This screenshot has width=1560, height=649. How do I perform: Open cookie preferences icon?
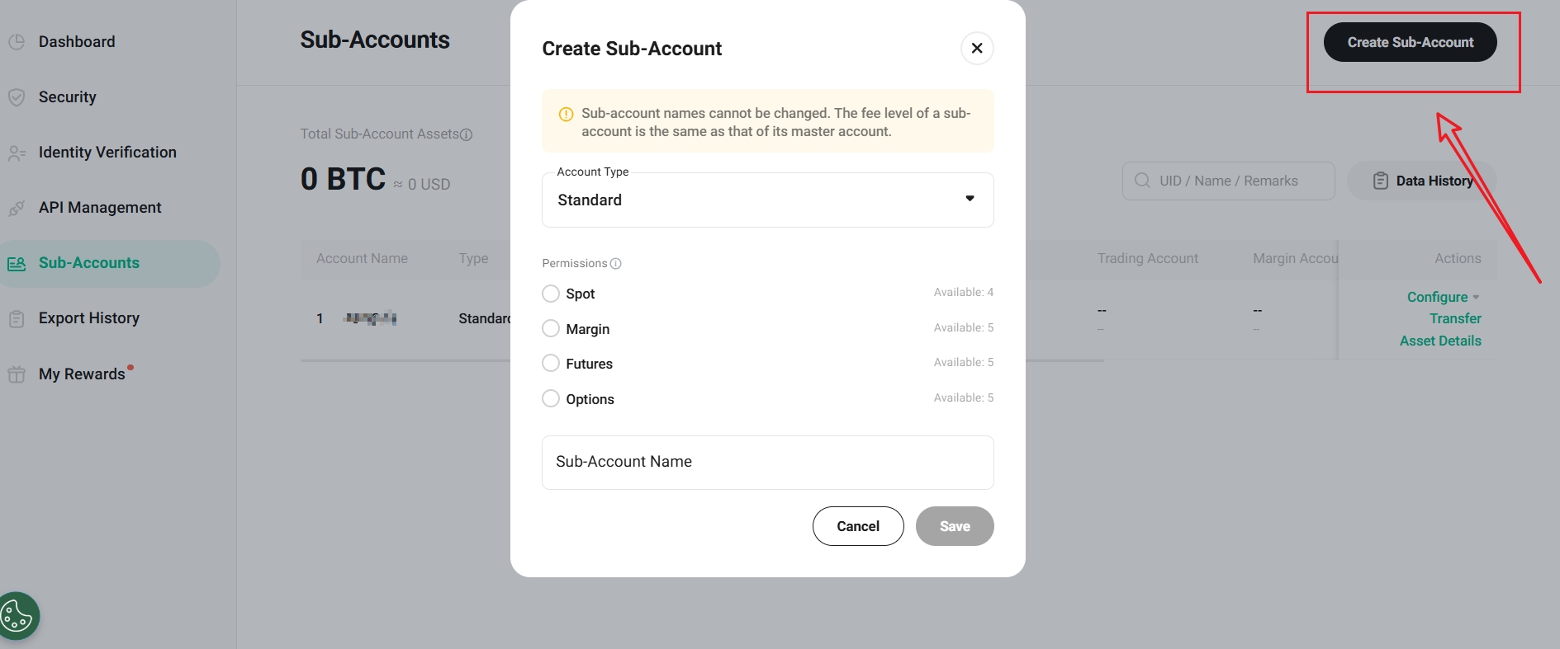click(17, 616)
